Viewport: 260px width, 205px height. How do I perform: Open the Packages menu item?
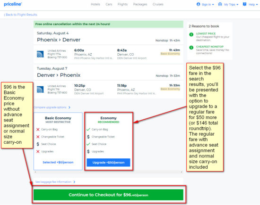point(140,4)
